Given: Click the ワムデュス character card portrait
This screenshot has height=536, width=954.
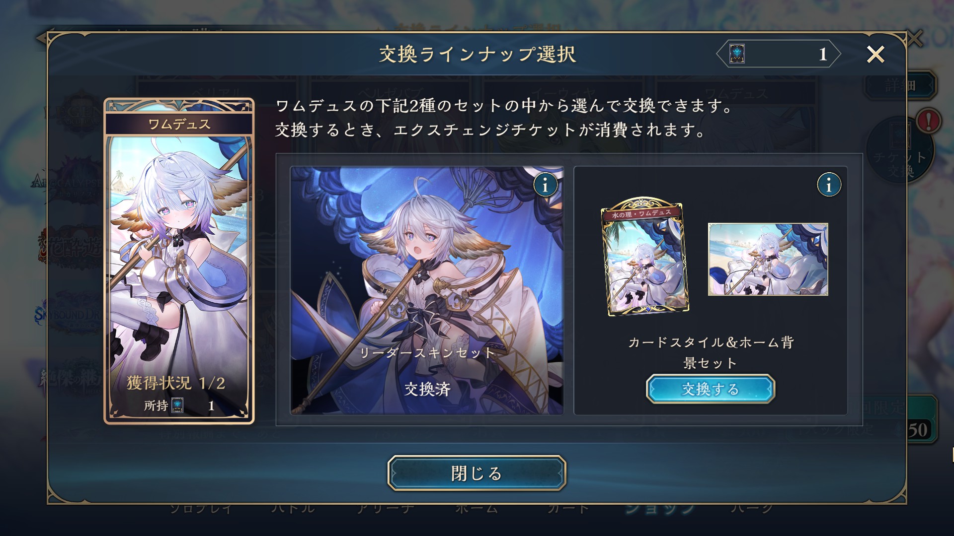Looking at the screenshot, I should pos(179,261).
